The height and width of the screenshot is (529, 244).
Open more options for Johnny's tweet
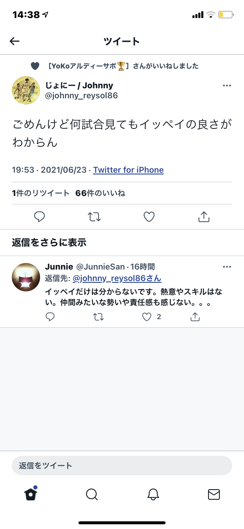point(227,86)
